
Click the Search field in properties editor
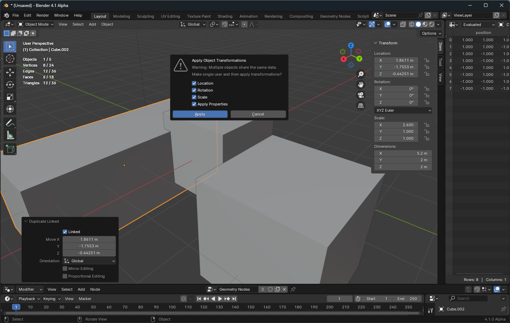(x=468, y=298)
